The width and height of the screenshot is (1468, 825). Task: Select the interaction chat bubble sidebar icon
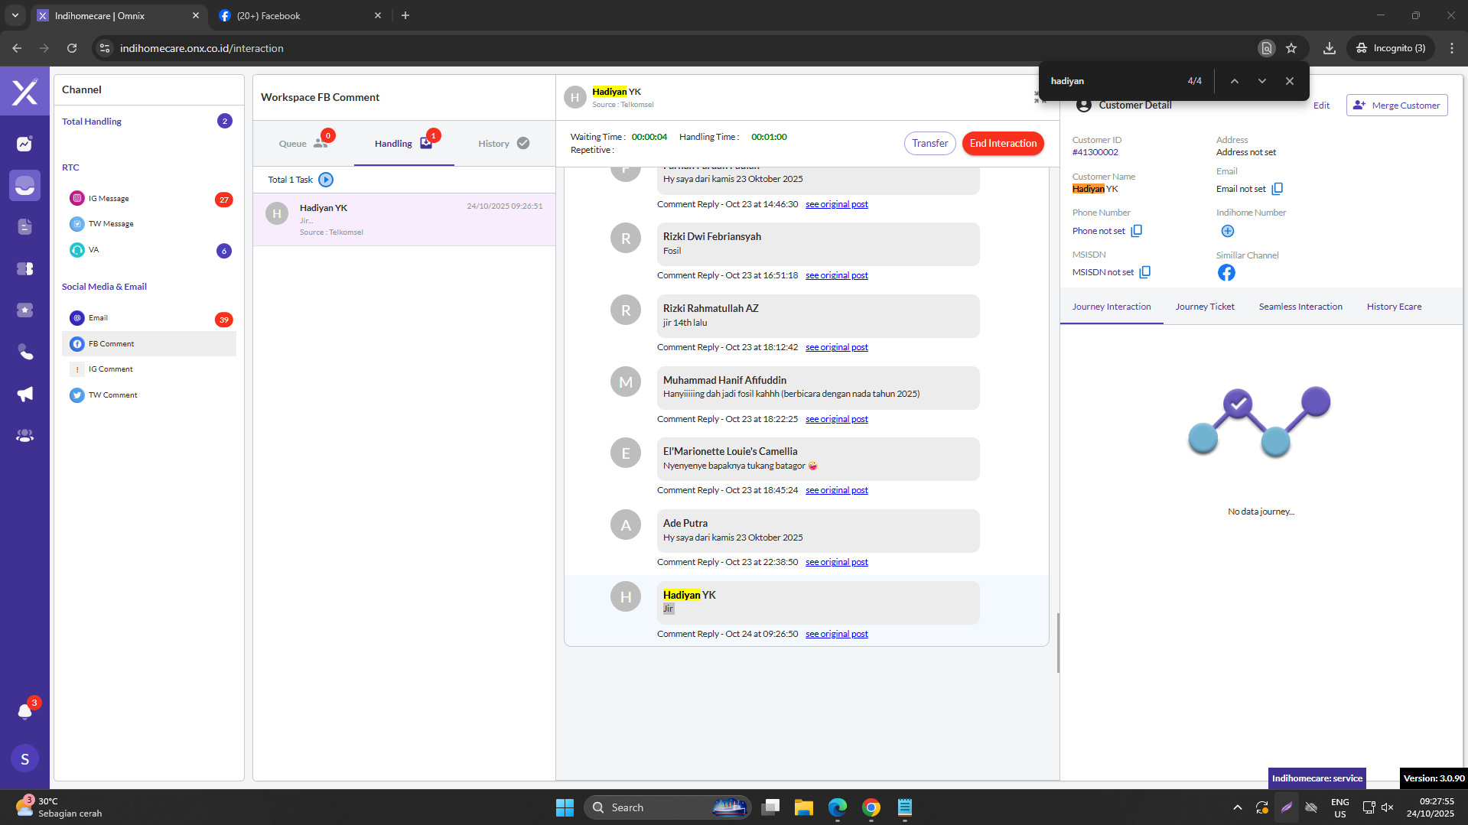(24, 185)
